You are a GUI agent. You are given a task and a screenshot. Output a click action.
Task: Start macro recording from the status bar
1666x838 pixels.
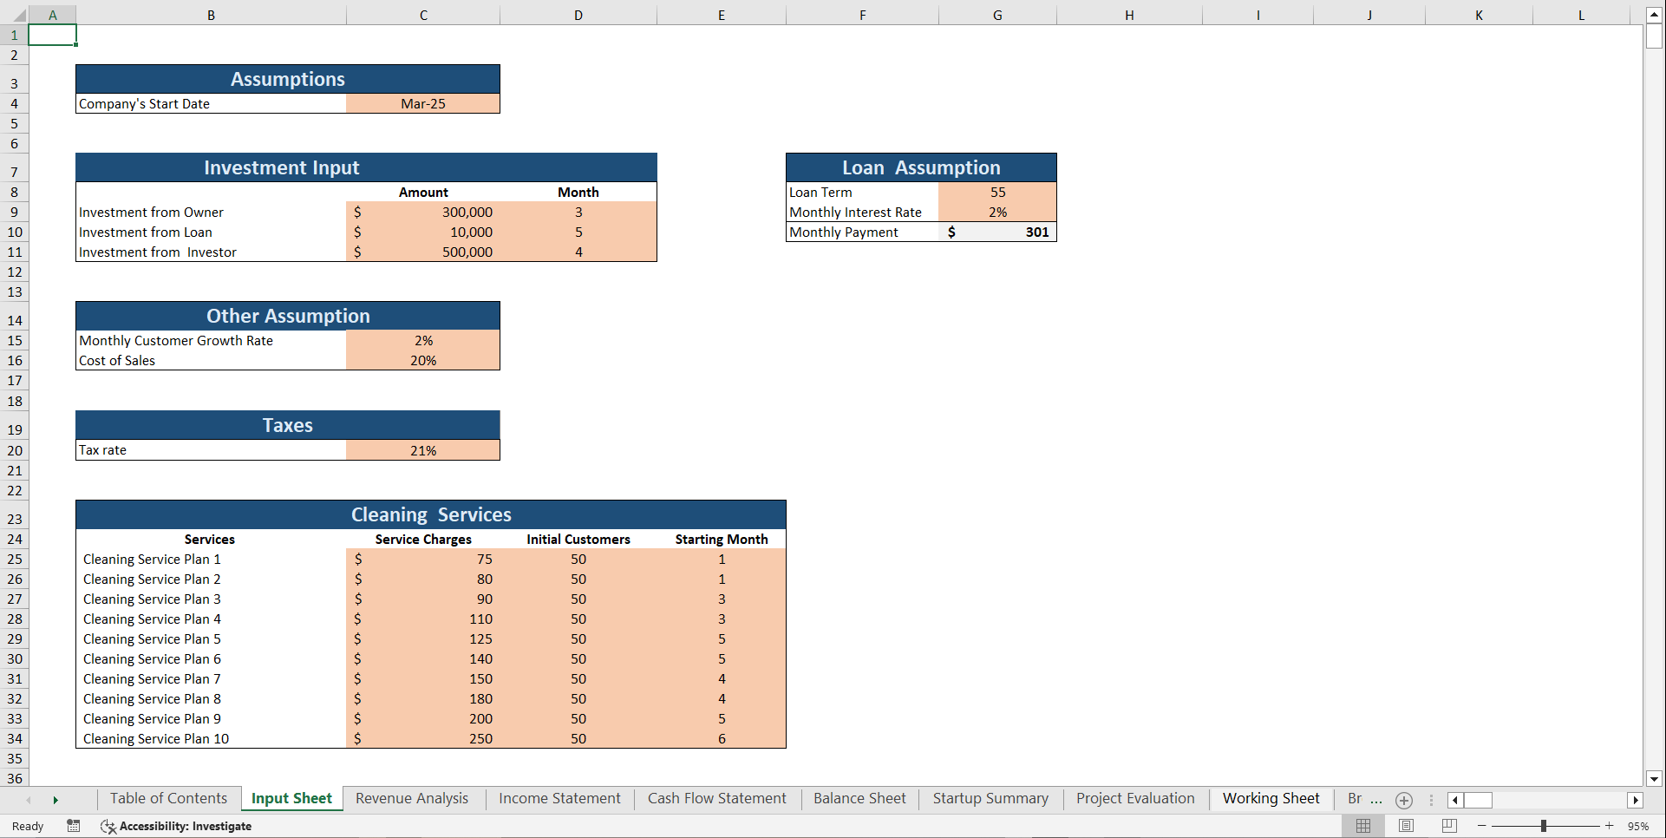74,826
